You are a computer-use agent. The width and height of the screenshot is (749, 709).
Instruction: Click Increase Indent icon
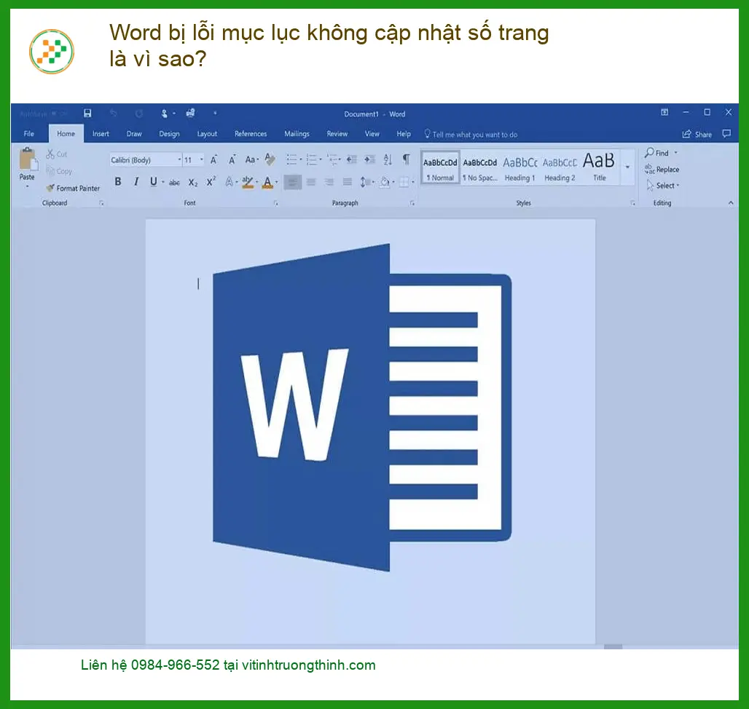pyautogui.click(x=369, y=159)
